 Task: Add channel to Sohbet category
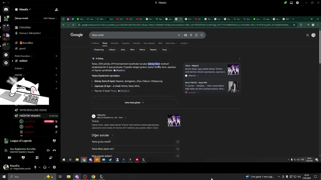(56, 68)
